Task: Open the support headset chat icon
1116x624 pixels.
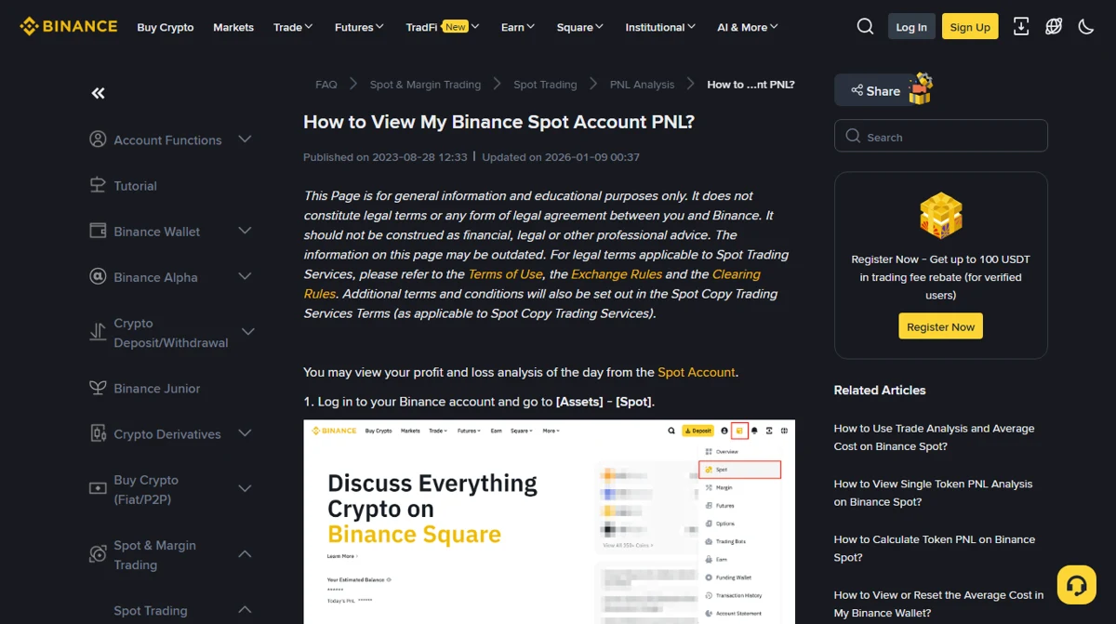Action: (x=1077, y=585)
